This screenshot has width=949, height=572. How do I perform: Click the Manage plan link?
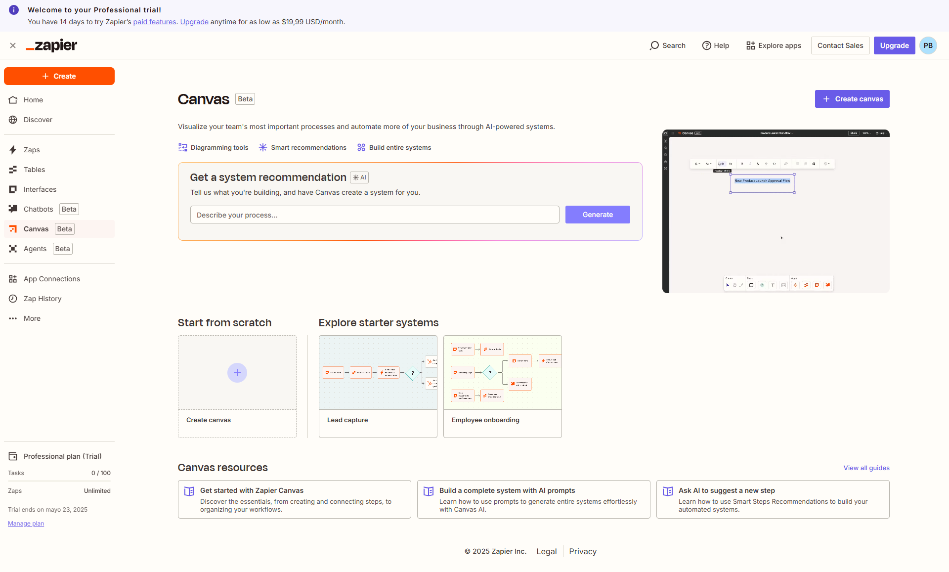pyautogui.click(x=26, y=524)
